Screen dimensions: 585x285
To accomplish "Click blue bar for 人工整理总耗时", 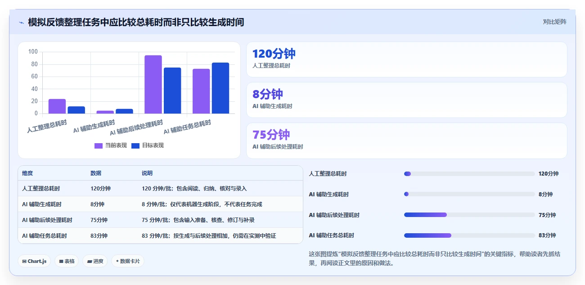I will pos(76,110).
